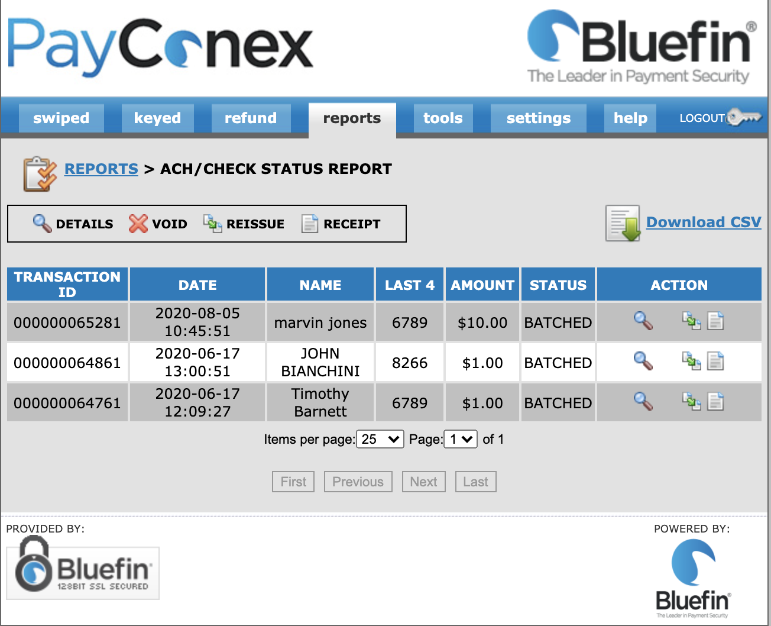Click the DETAILS magnifier legend icon
This screenshot has width=771, height=626.
pos(42,223)
